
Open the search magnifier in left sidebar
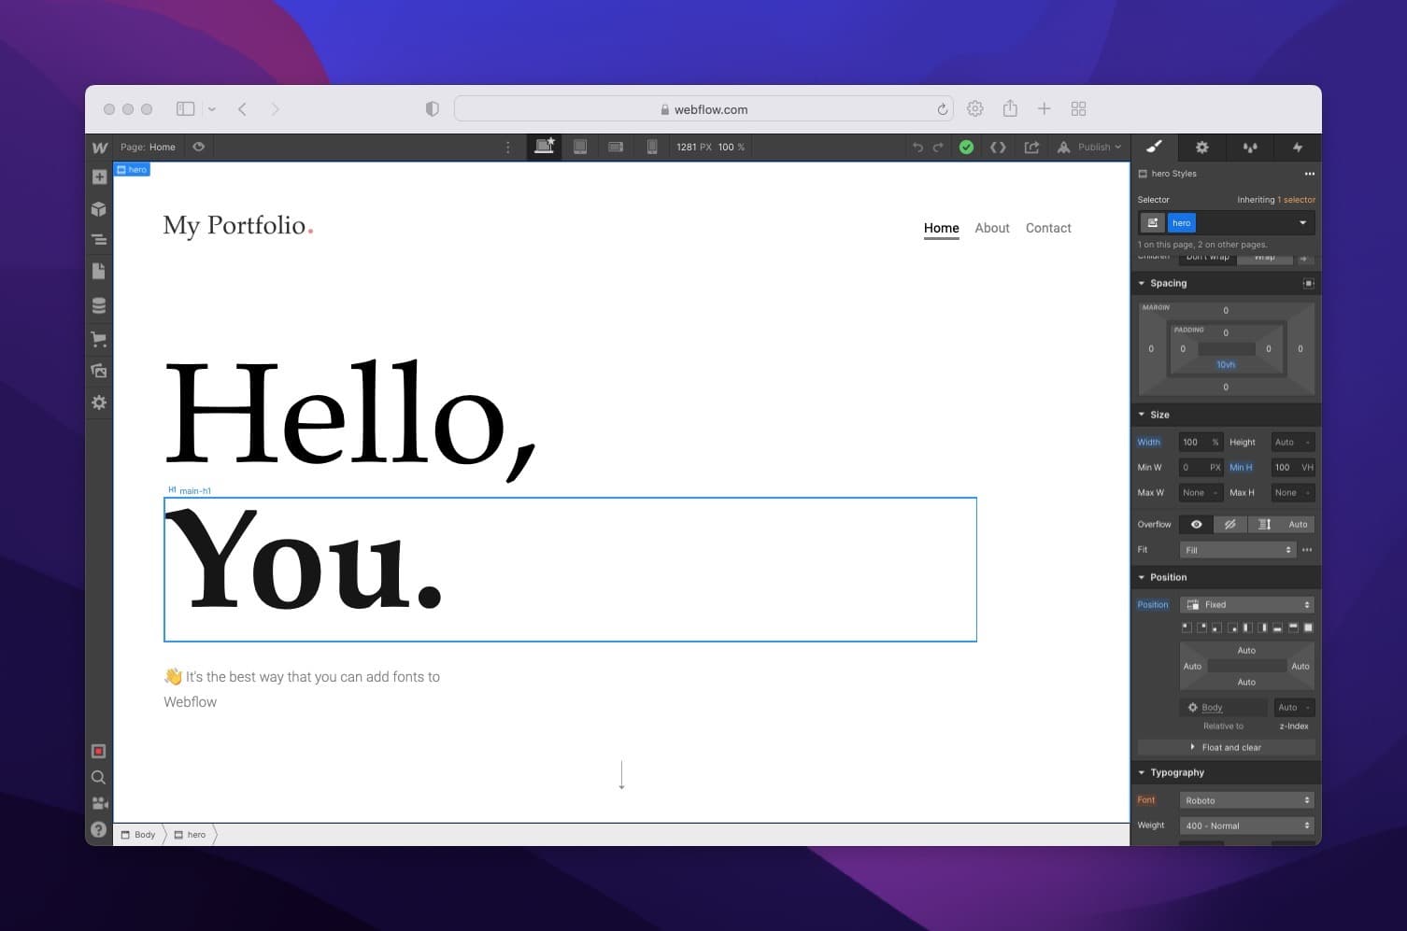tap(98, 777)
